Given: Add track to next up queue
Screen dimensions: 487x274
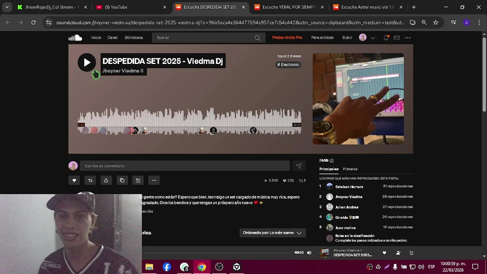Looking at the screenshot, I should coord(138,180).
